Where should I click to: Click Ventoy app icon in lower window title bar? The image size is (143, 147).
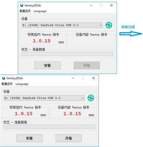pyautogui.click(x=4, y=78)
